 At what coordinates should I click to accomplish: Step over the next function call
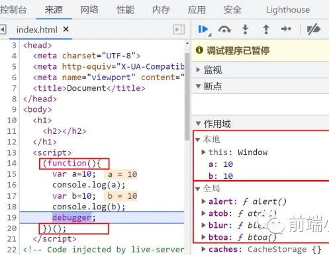[x=224, y=29]
